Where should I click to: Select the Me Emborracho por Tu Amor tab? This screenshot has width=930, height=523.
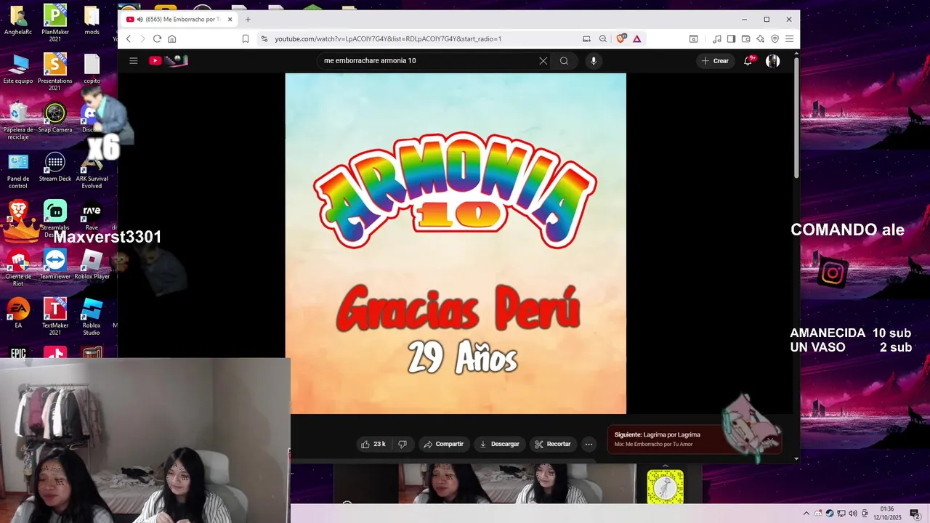click(179, 20)
